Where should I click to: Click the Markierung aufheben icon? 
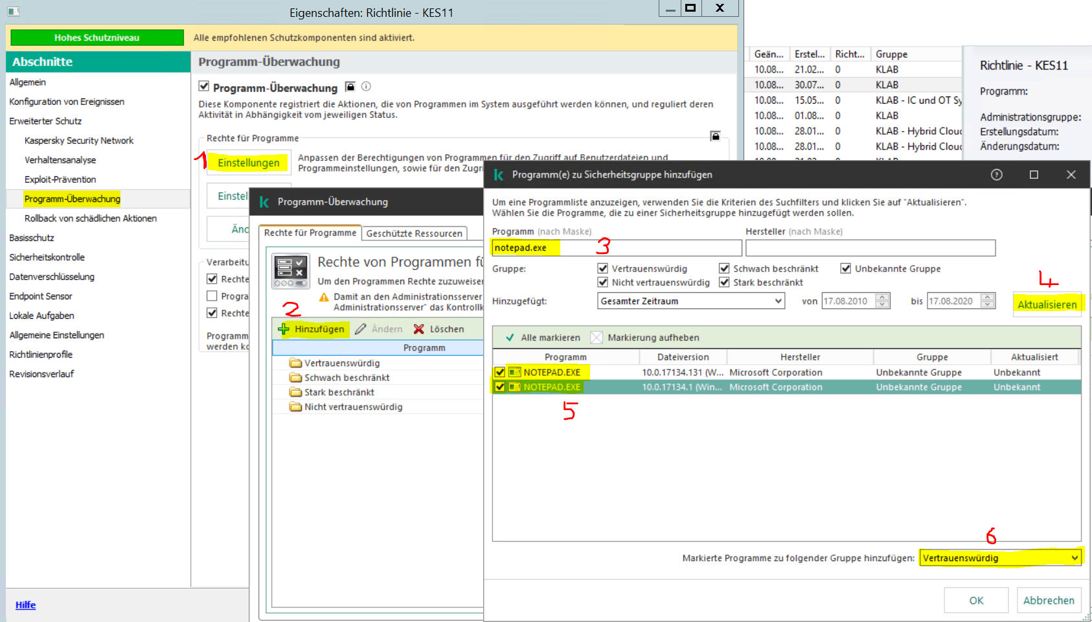[x=597, y=338]
